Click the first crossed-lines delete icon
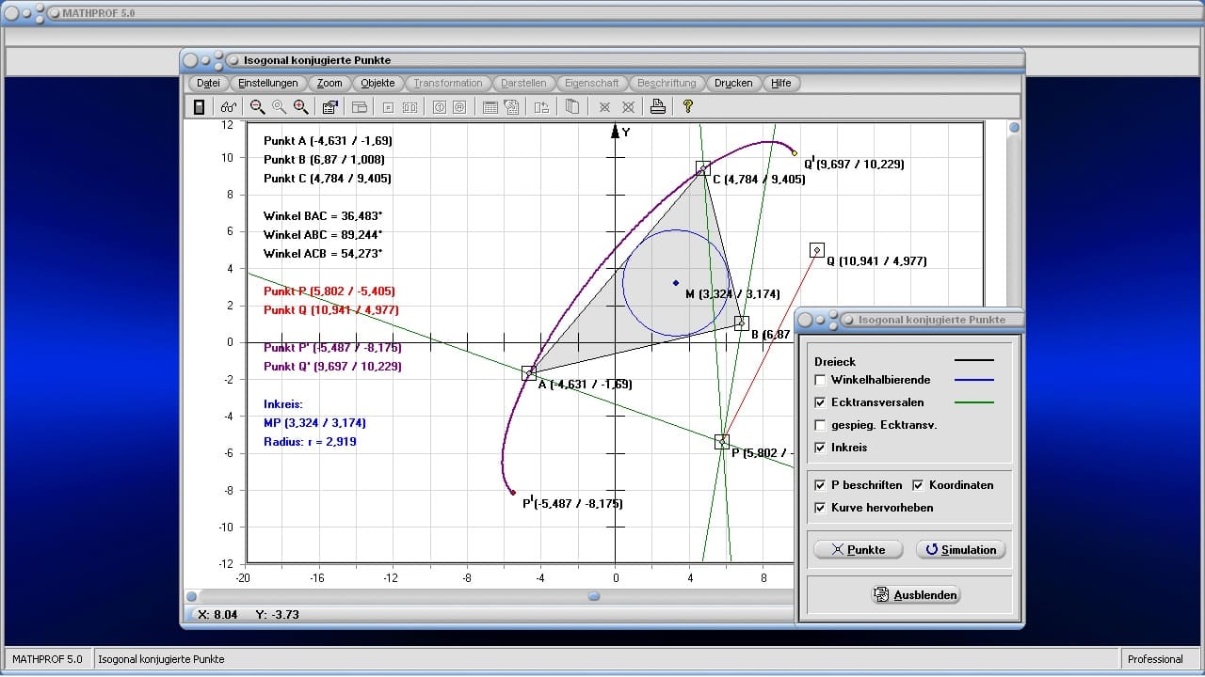The width and height of the screenshot is (1205, 677). point(605,107)
